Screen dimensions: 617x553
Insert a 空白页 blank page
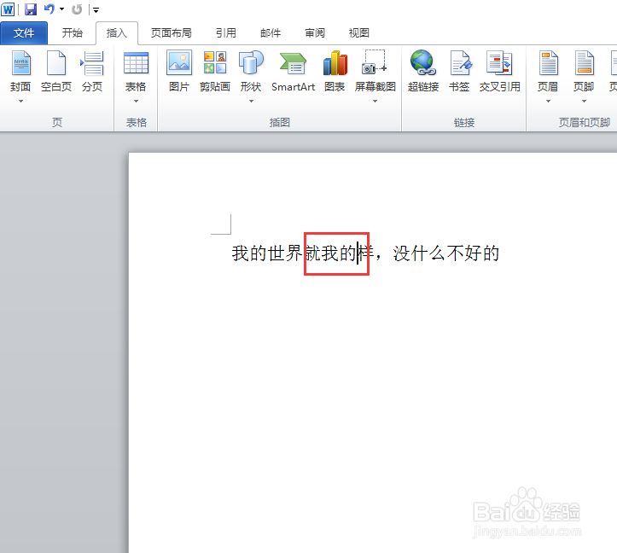coord(55,72)
